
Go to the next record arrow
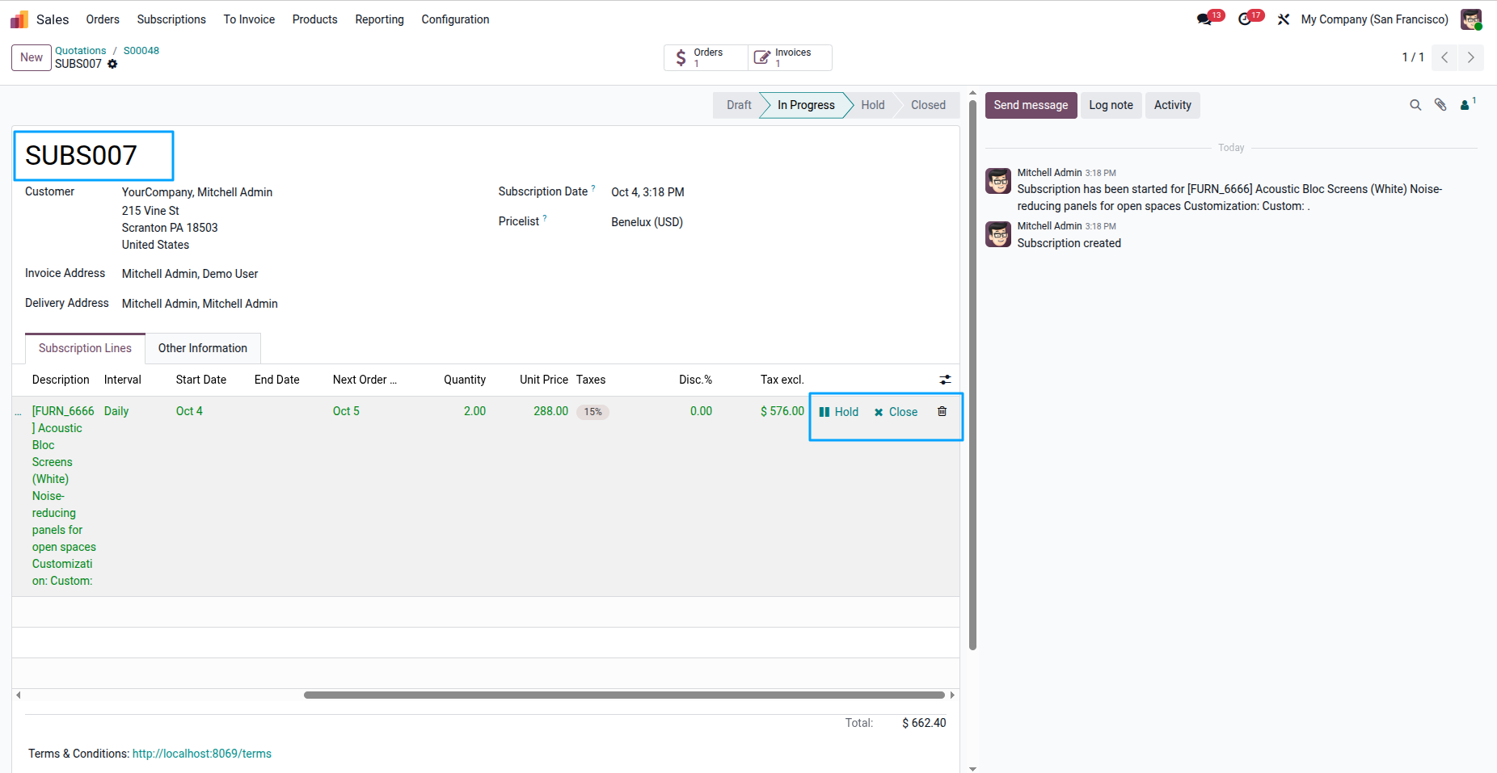pyautogui.click(x=1471, y=57)
